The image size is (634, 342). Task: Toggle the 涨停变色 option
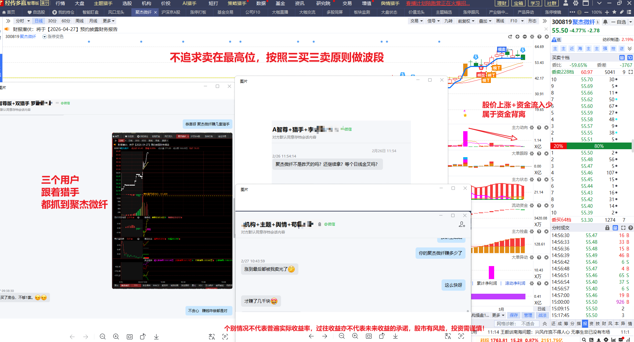pyautogui.click(x=53, y=37)
